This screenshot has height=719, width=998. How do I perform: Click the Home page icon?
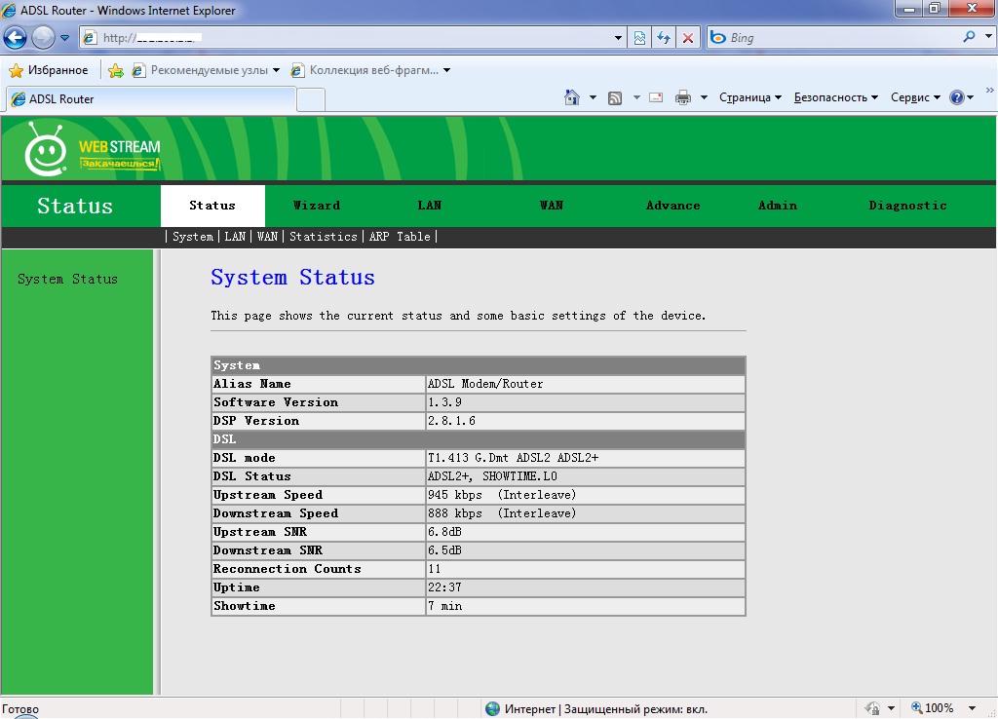coord(572,97)
